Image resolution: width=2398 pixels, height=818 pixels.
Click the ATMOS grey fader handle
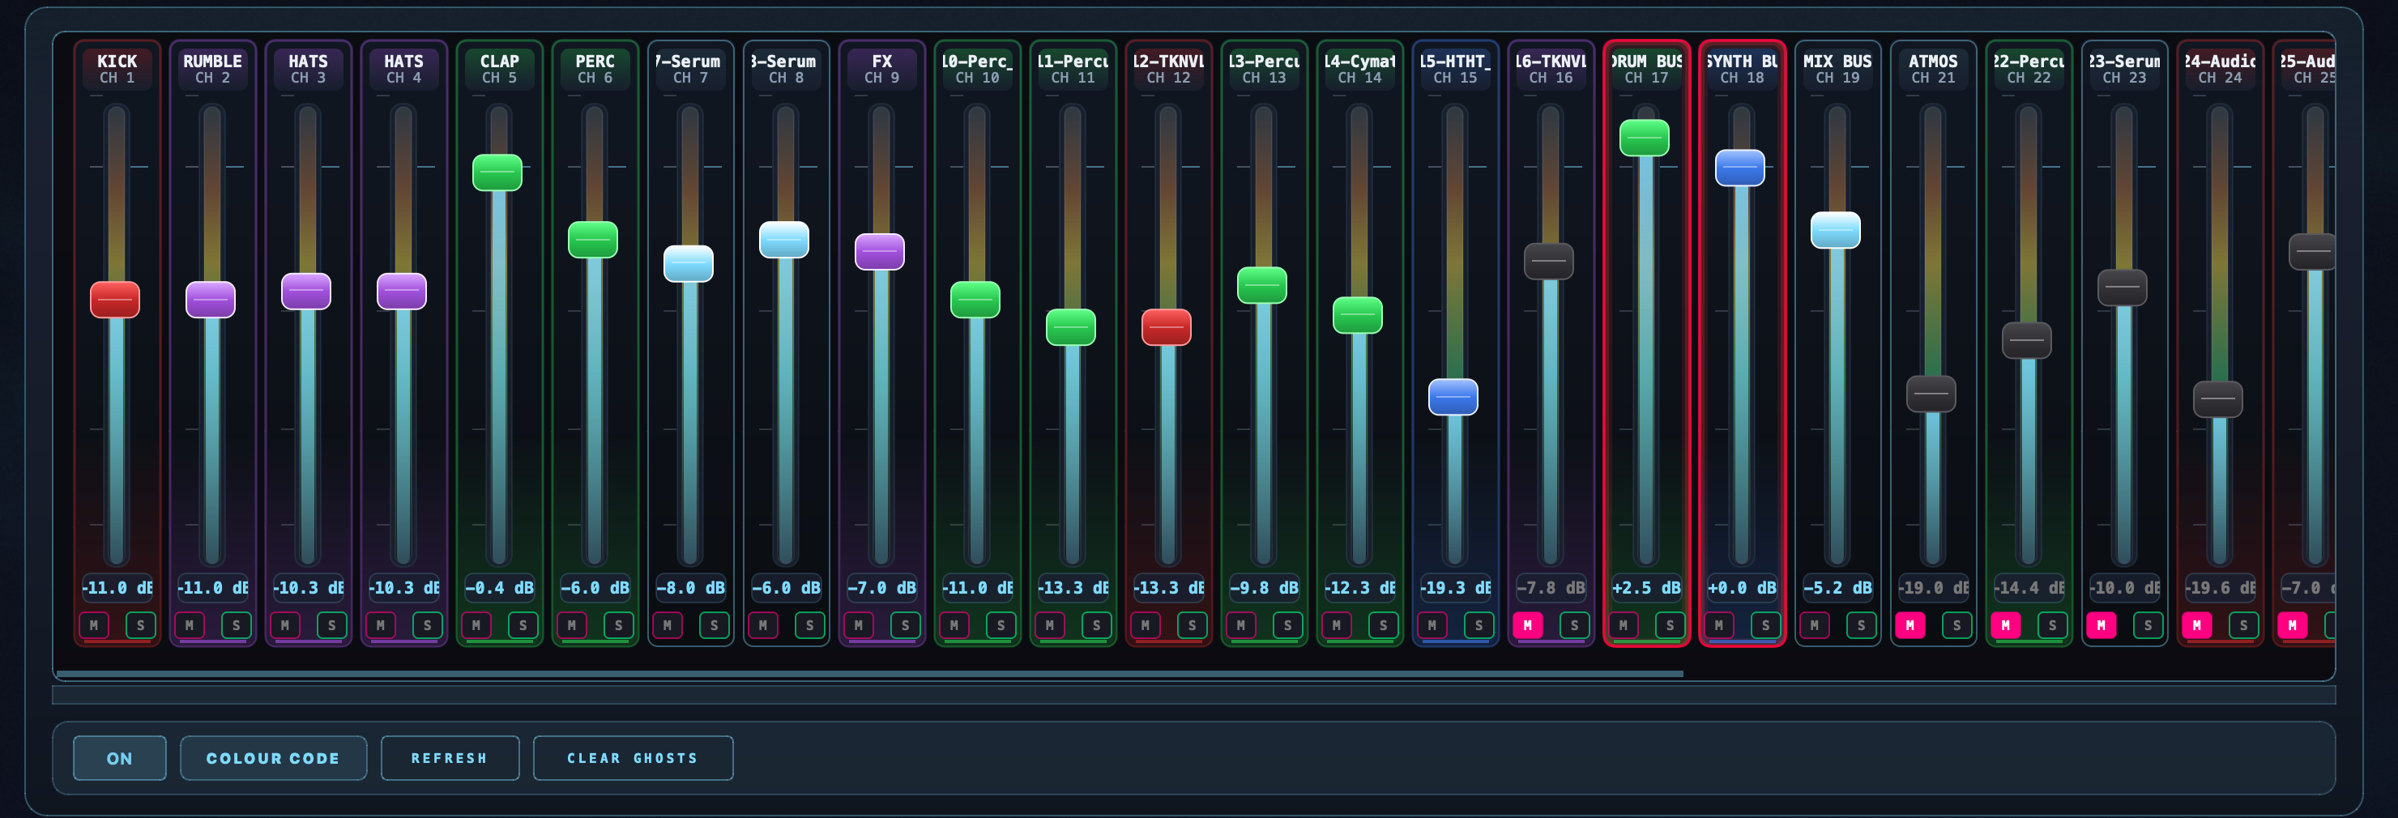pos(1931,394)
